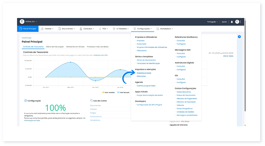Click the Painel Principal clock icon
The image size is (265, 146).
point(21,29)
